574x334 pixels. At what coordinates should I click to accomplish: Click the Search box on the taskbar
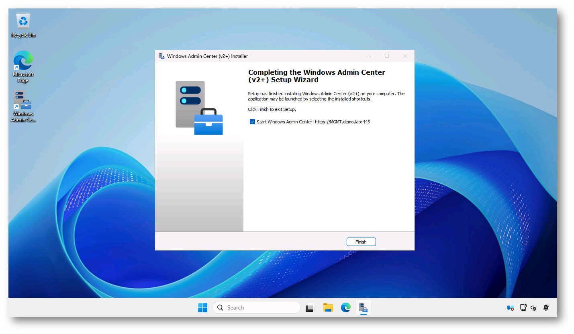(256, 307)
